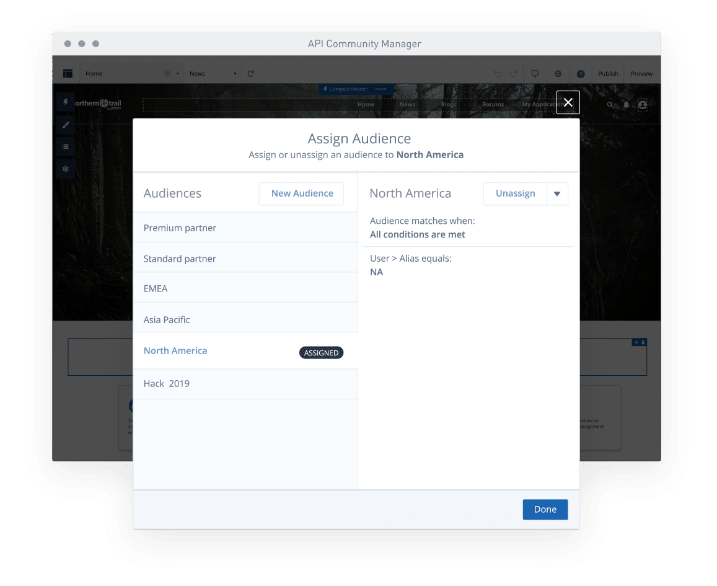Select the Asia Pacific audience

pos(166,319)
